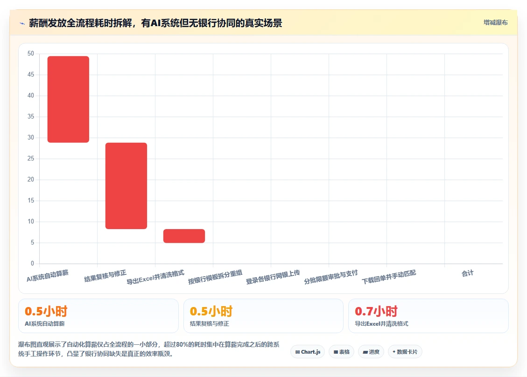Click the AI系统自动算薪 red waterfall bar

pyautogui.click(x=68, y=99)
